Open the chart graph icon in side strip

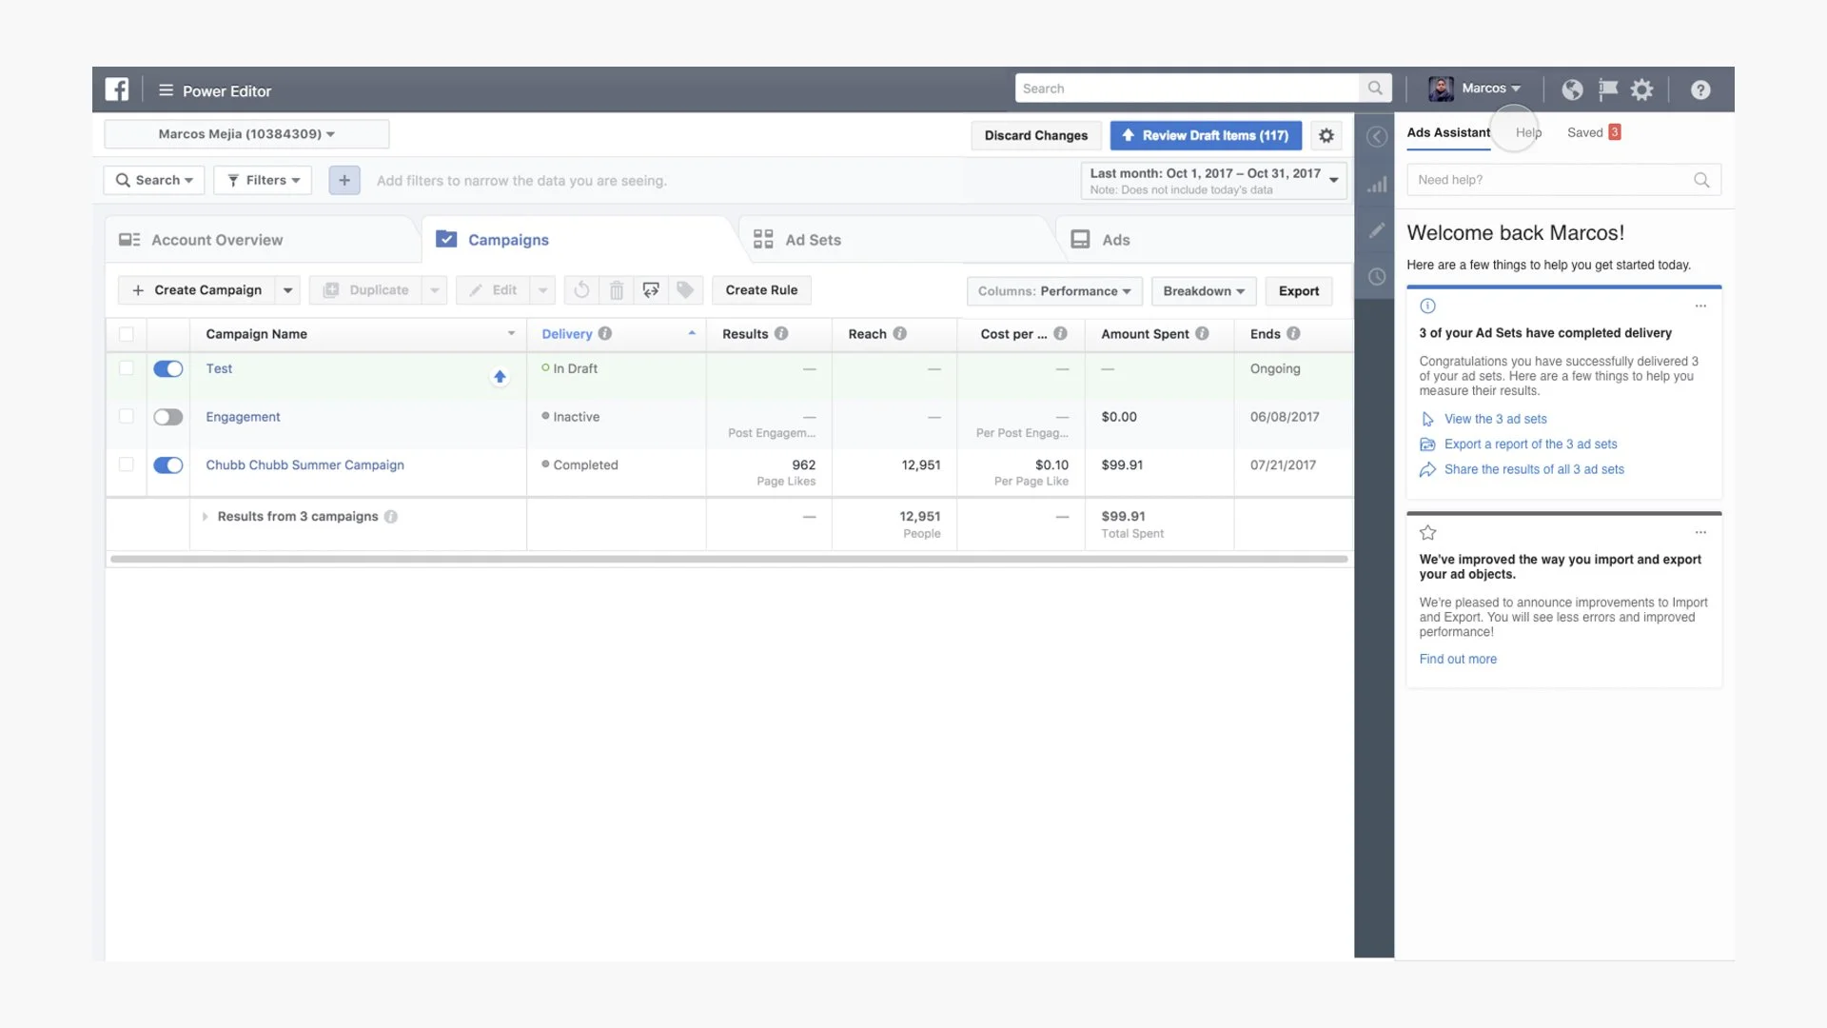point(1376,185)
